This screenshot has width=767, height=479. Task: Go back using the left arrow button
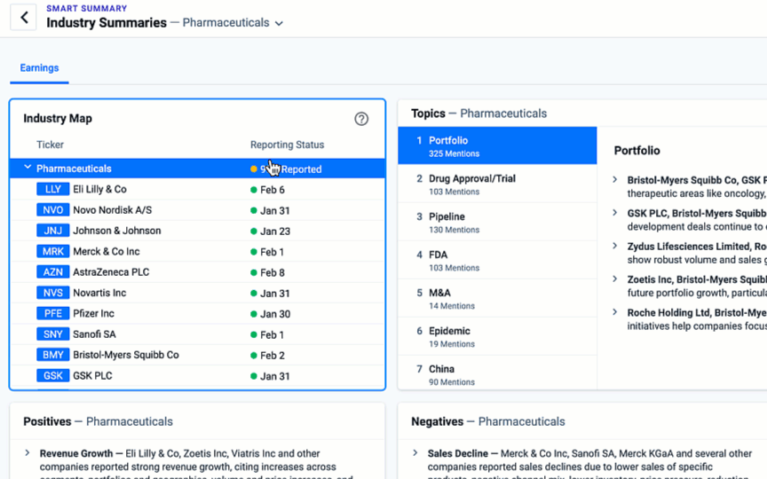[23, 18]
